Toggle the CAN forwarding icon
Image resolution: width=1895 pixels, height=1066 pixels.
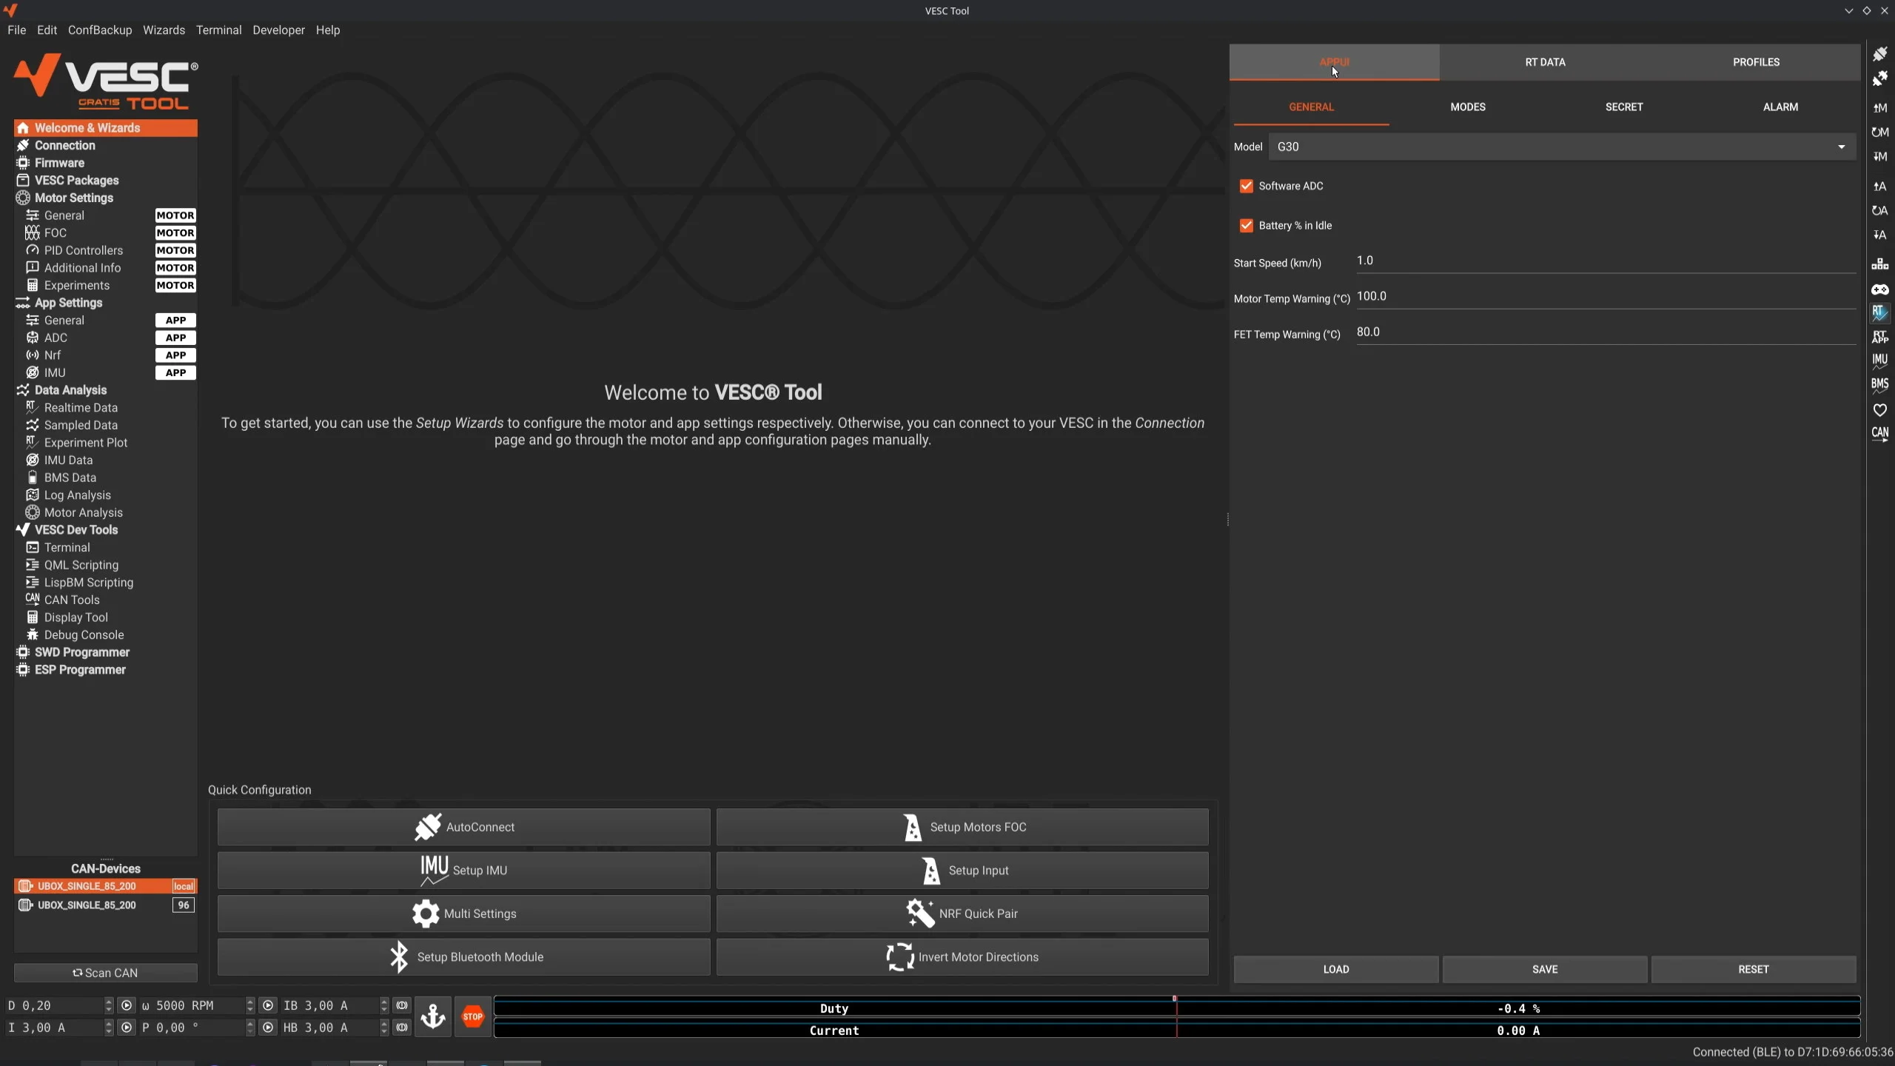point(1879,435)
